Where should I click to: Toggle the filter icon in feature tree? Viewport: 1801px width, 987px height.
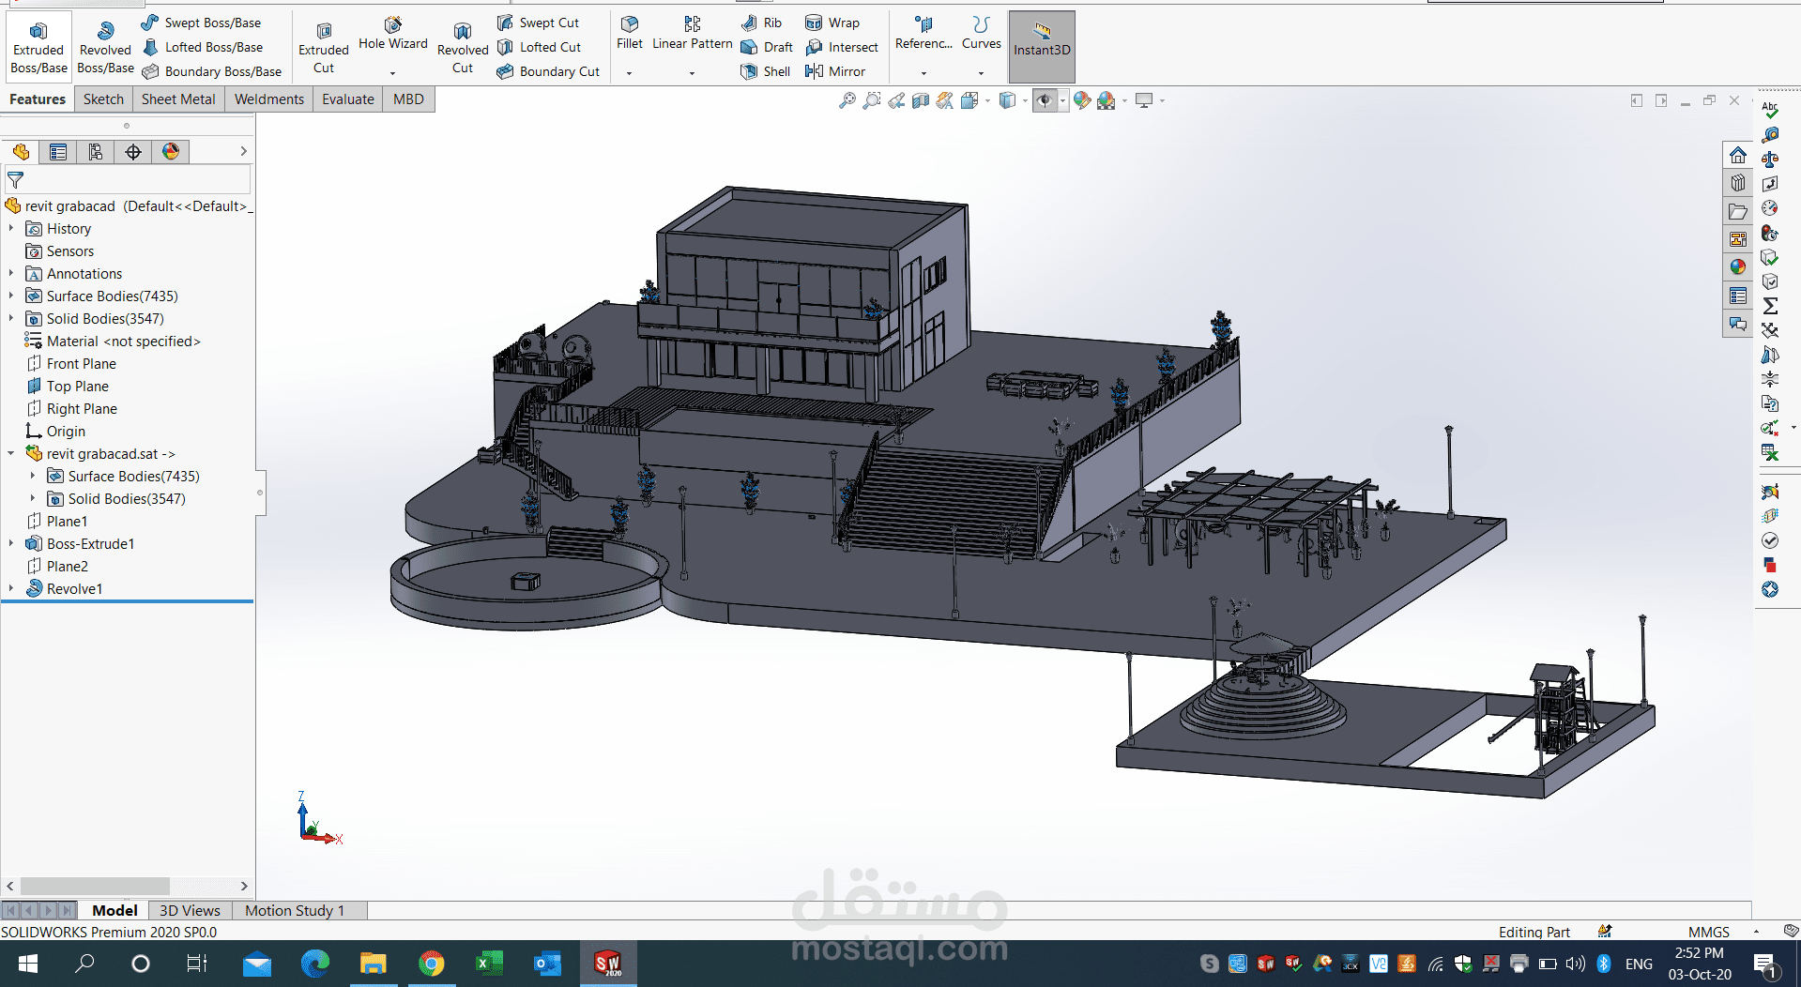click(x=16, y=179)
